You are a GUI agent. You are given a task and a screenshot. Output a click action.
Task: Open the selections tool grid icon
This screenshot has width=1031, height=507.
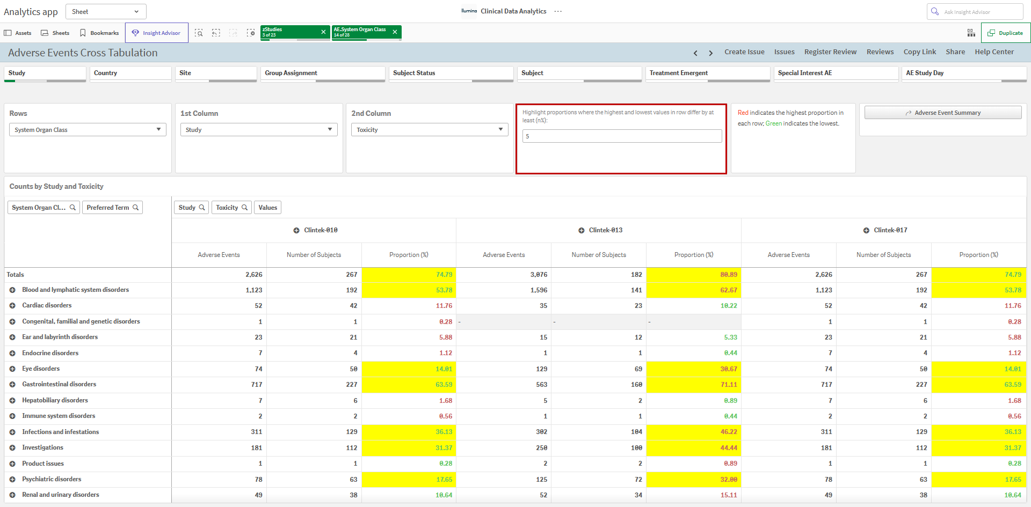pos(971,33)
